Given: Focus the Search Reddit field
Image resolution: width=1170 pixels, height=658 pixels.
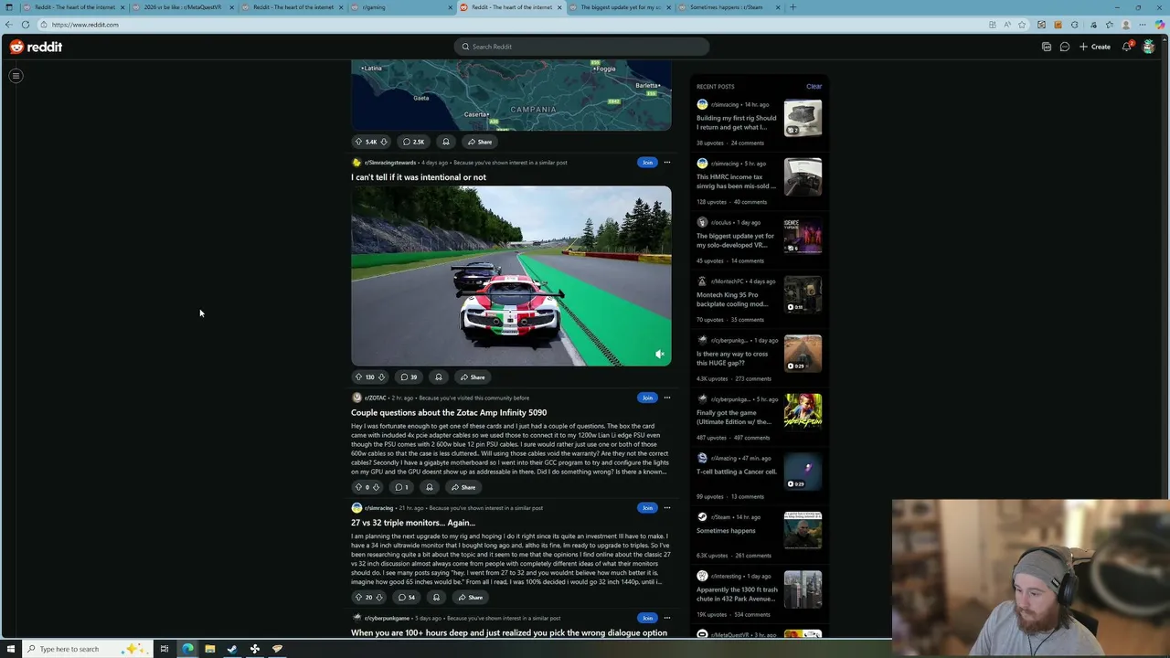Looking at the screenshot, I should [x=581, y=47].
